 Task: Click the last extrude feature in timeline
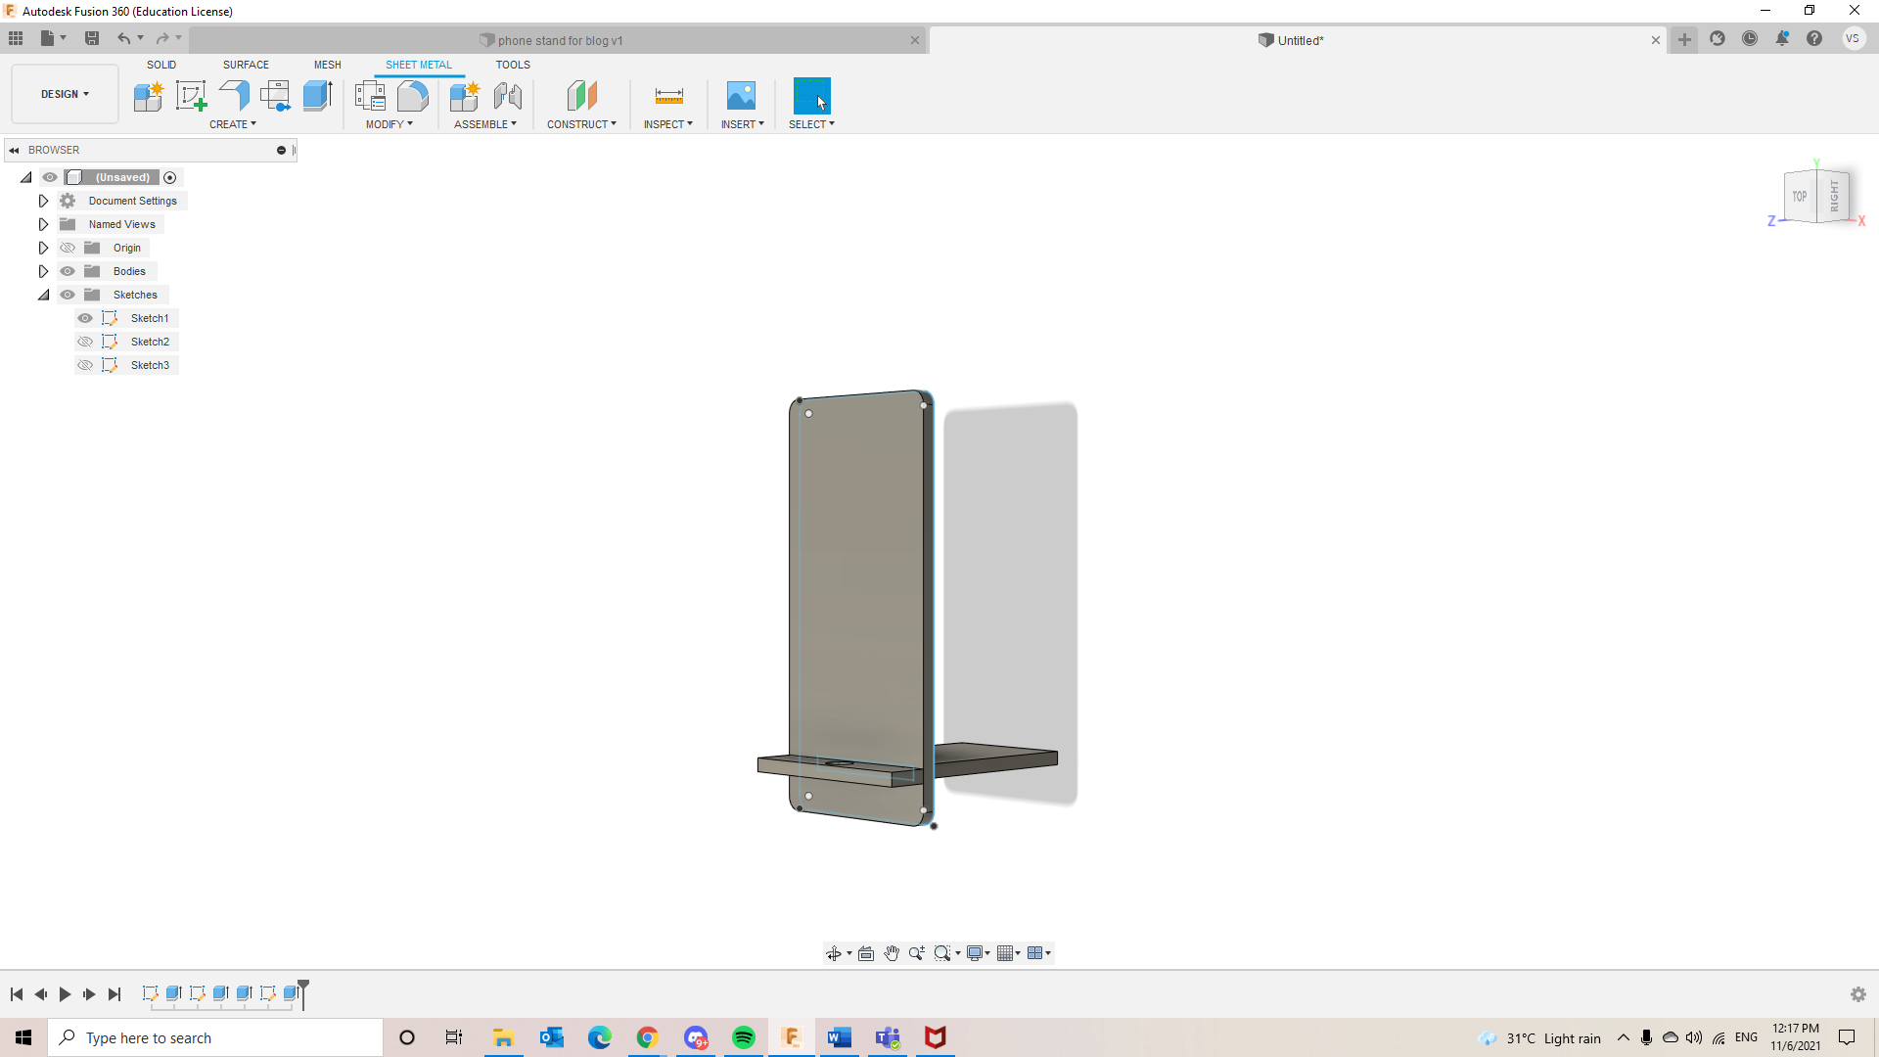(291, 993)
